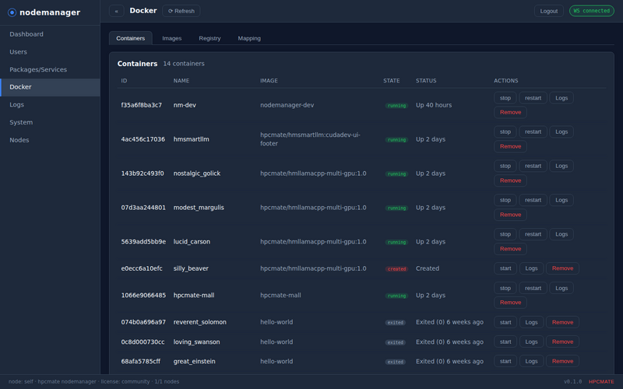Screen dimensions: 623x389
Task: View reverent_solomon Logs
Action: click(x=531, y=322)
